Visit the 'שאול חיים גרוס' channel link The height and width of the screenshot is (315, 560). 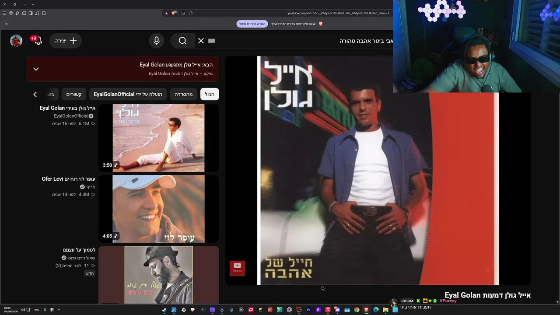pos(81,258)
